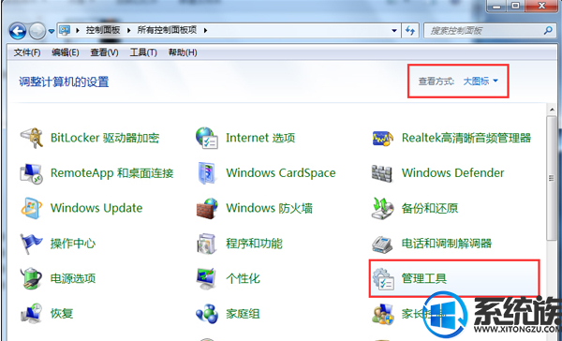Click the Windows 防火墙 link text

(269, 208)
